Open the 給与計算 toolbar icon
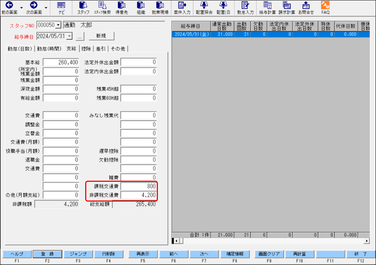 (267, 8)
